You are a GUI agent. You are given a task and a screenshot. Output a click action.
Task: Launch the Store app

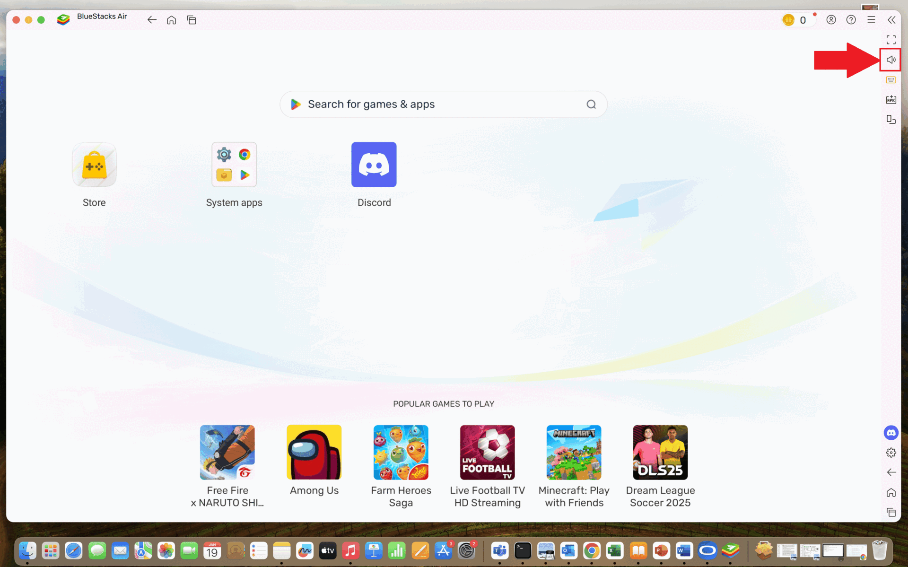point(94,165)
